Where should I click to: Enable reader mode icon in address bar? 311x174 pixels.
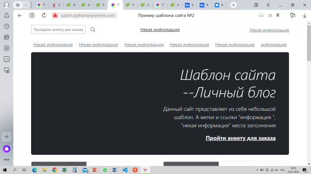click(x=270, y=15)
